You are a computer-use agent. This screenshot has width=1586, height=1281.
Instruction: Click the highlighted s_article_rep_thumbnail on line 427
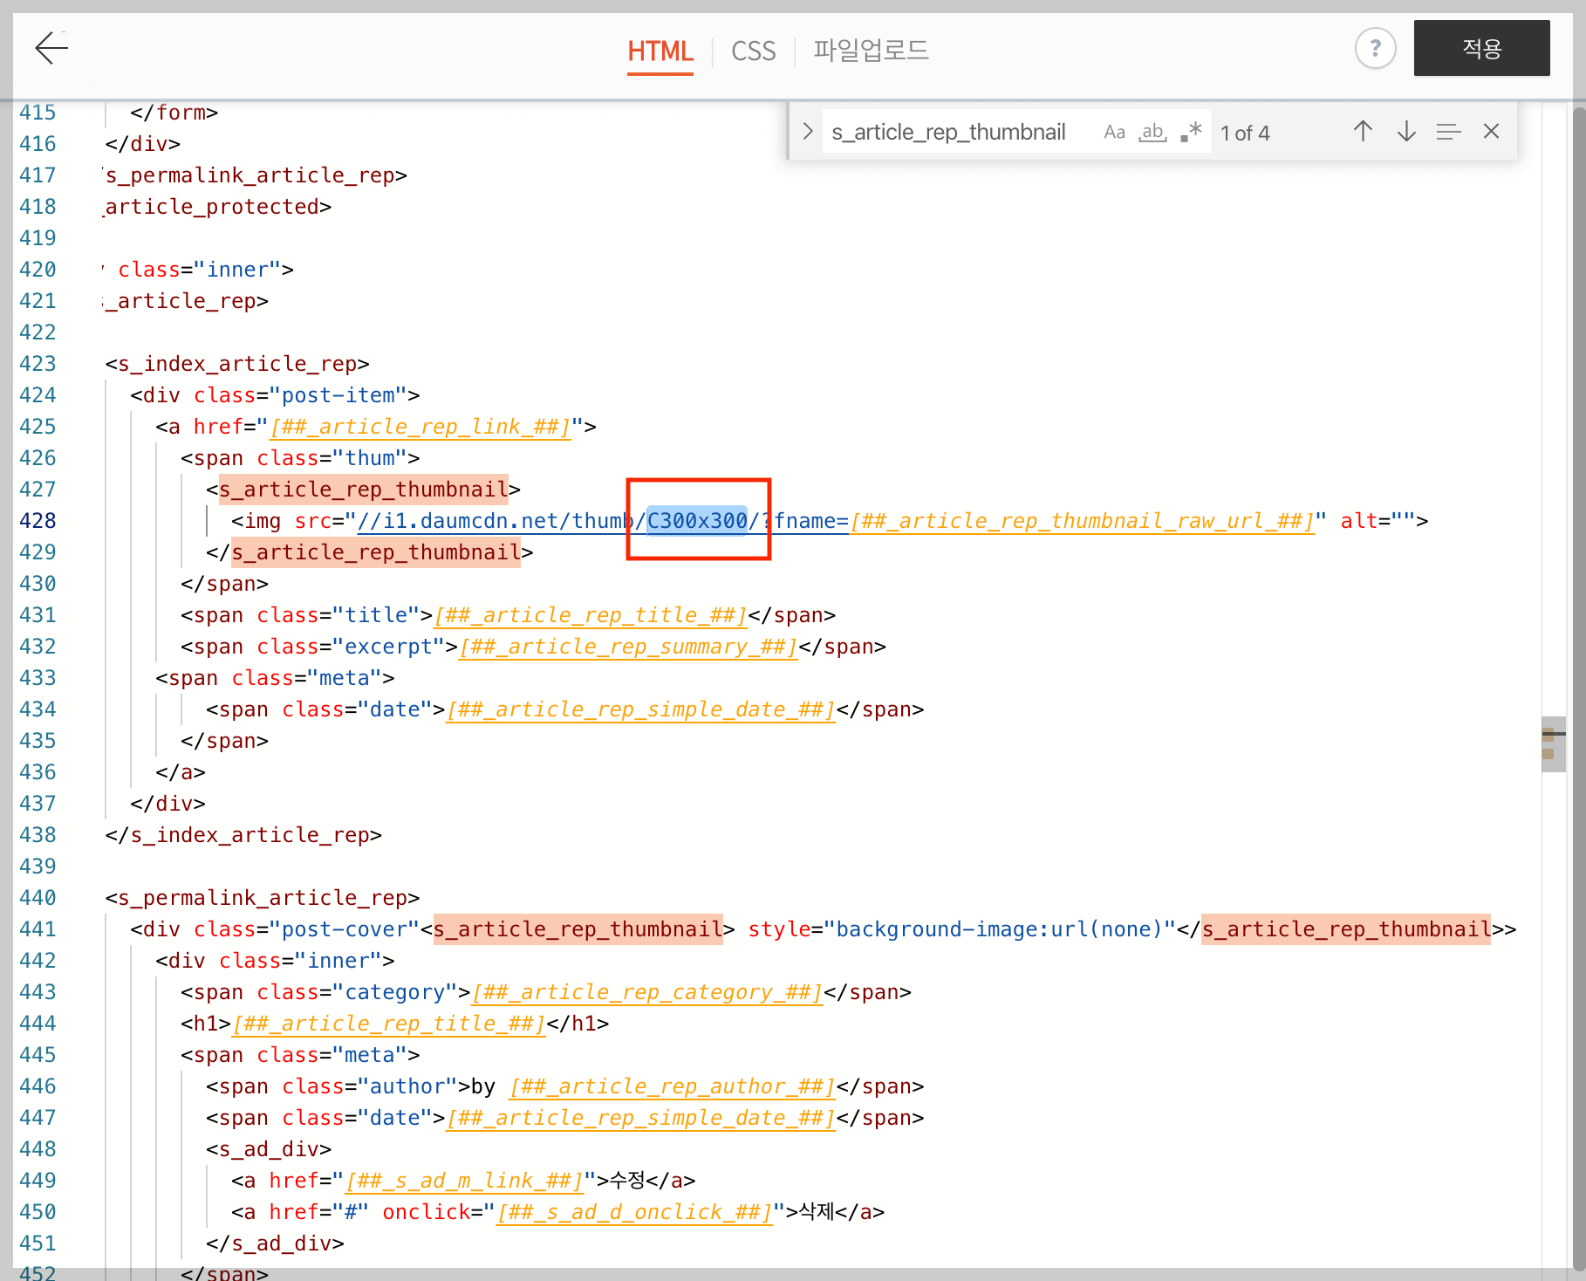point(364,490)
